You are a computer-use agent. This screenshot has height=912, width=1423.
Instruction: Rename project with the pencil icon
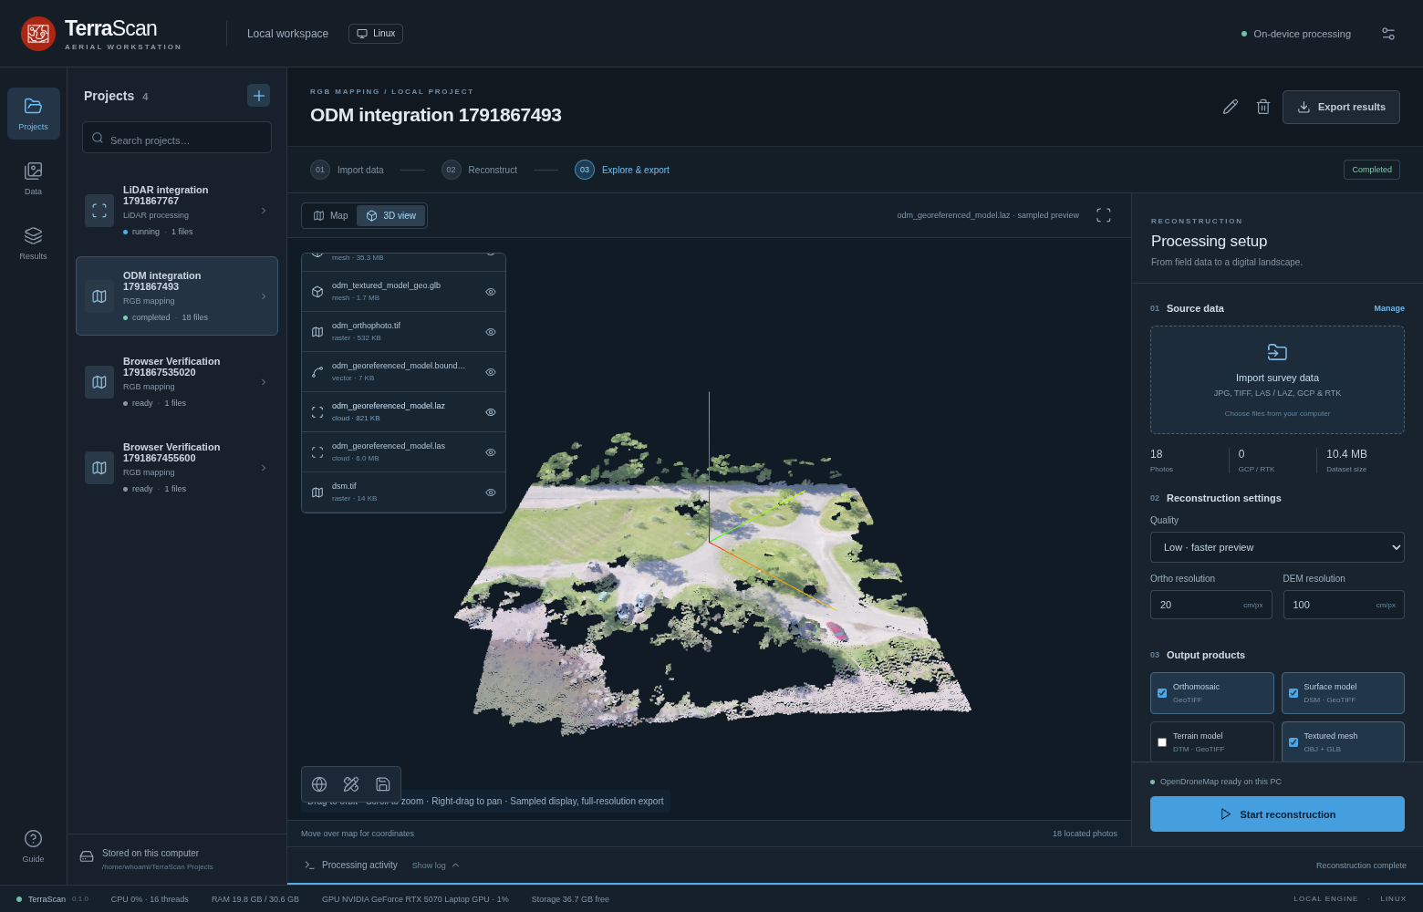(1231, 107)
